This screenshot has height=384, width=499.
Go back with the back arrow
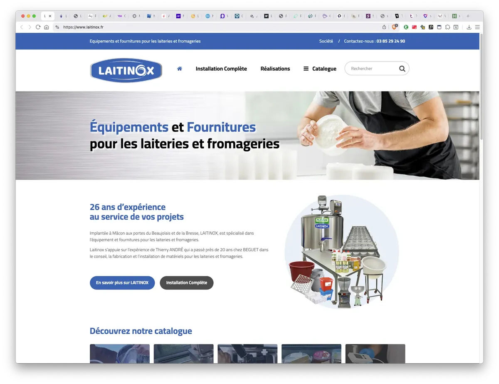click(22, 27)
